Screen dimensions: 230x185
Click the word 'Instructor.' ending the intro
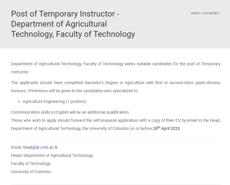[20, 72]
